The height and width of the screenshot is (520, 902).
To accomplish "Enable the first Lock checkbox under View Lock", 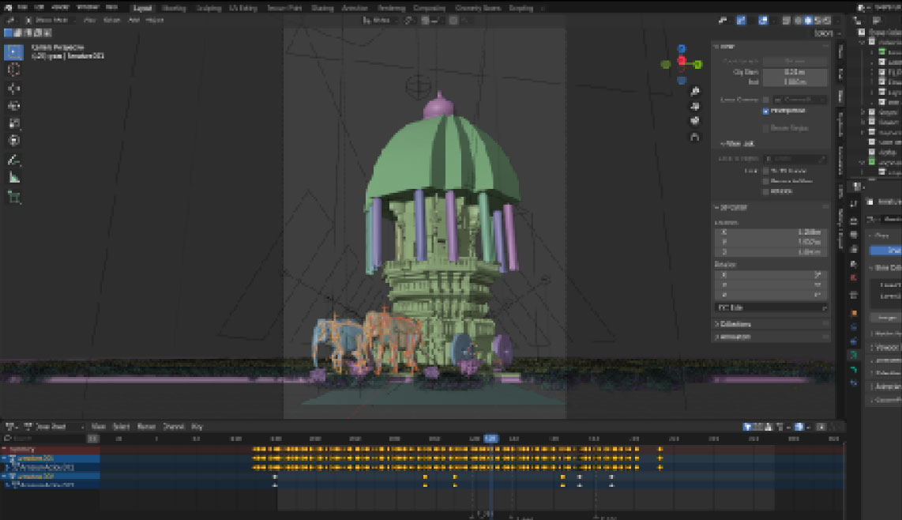I will [765, 171].
